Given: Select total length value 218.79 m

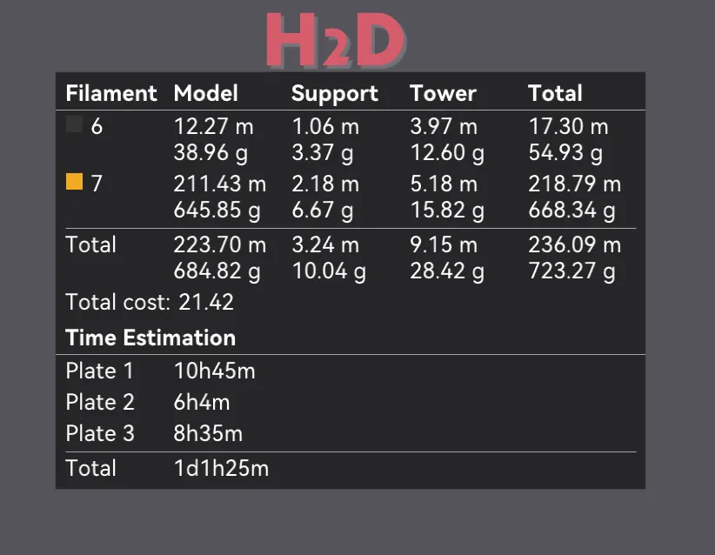Looking at the screenshot, I should point(575,184).
